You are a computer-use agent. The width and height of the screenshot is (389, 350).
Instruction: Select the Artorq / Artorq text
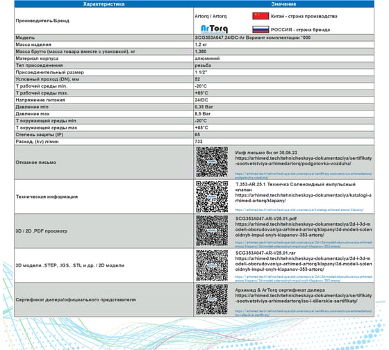click(210, 16)
